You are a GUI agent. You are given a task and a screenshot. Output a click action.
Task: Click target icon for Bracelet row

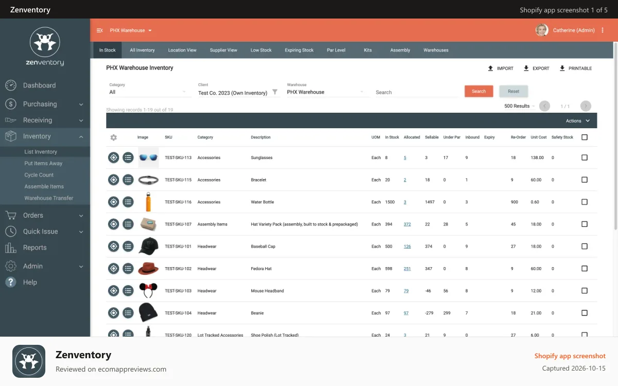coord(114,180)
